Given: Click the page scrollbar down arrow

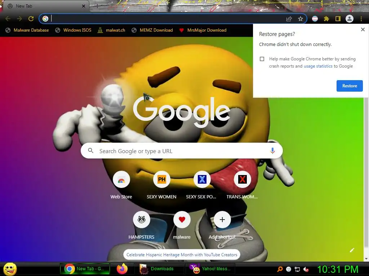Looking at the screenshot, I should pos(366,259).
